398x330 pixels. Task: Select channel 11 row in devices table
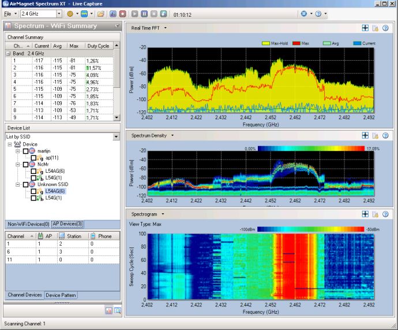(x=62, y=259)
